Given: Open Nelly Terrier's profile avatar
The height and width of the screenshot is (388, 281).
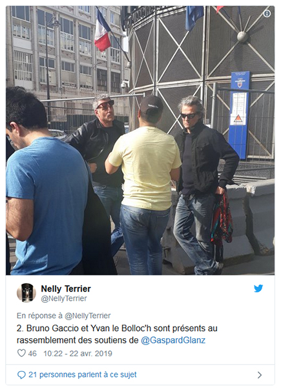Looking at the screenshot, I should pos(26,293).
